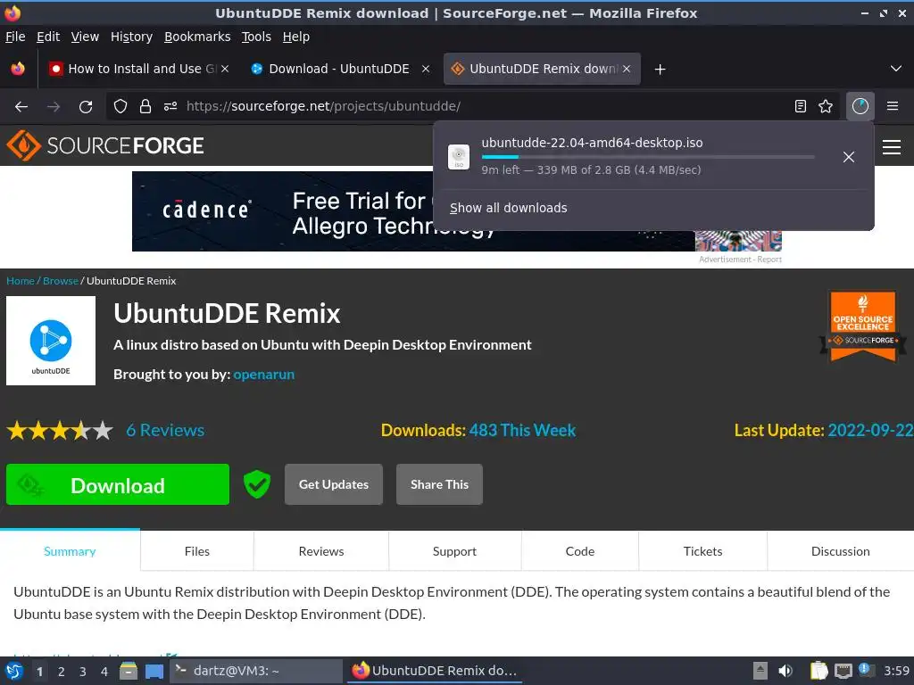
Task: Click Share This button
Action: (439, 484)
